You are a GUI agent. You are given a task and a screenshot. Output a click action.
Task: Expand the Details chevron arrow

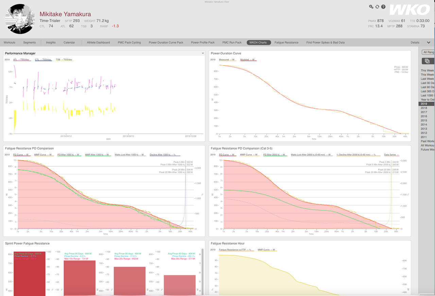429,43
